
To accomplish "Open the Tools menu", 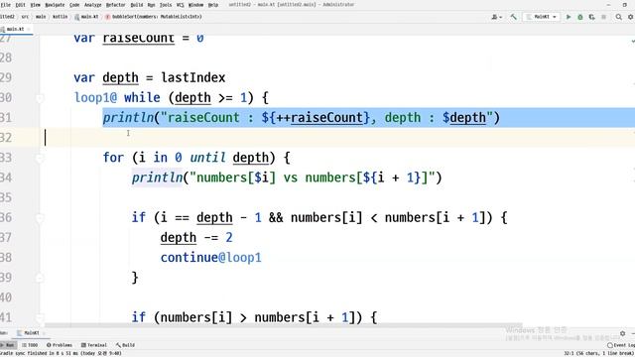I will point(166,5).
